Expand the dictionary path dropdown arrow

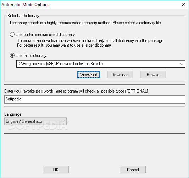(x=182, y=64)
